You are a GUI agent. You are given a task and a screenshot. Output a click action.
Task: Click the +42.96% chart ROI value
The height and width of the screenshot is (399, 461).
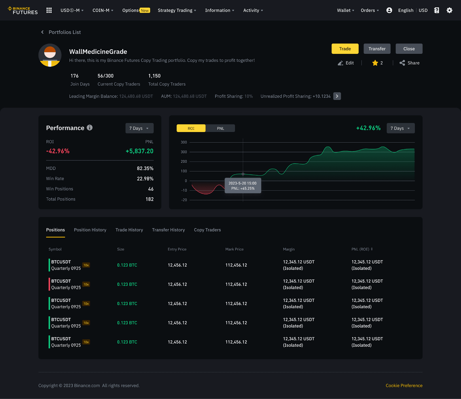[368, 128]
